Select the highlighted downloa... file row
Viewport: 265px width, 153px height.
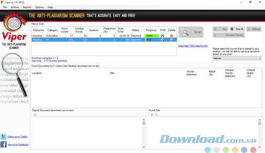(x=104, y=40)
